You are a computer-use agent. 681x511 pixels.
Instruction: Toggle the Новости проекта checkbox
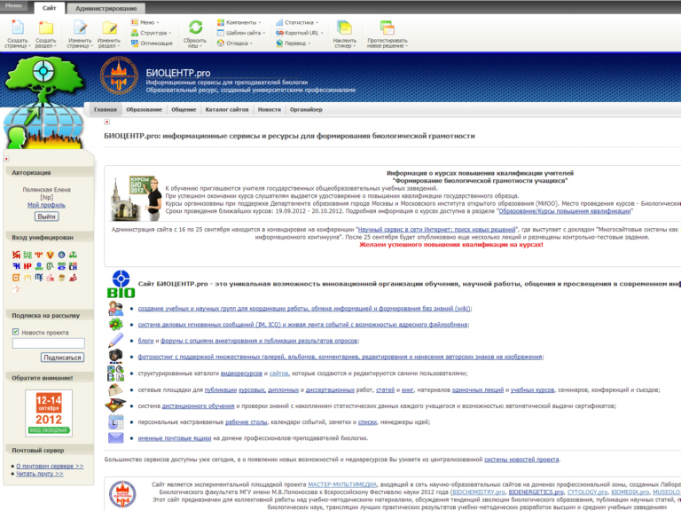[16, 332]
